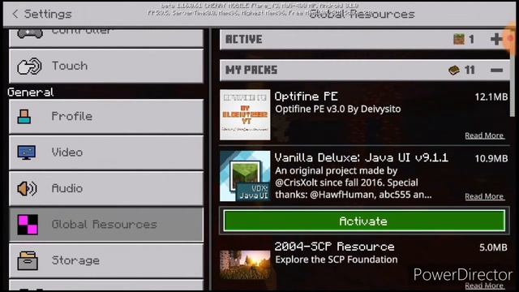Open the Controller settings tab

click(x=106, y=37)
